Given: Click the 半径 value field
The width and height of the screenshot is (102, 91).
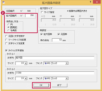Looking at the screenshot, I should point(48,20).
